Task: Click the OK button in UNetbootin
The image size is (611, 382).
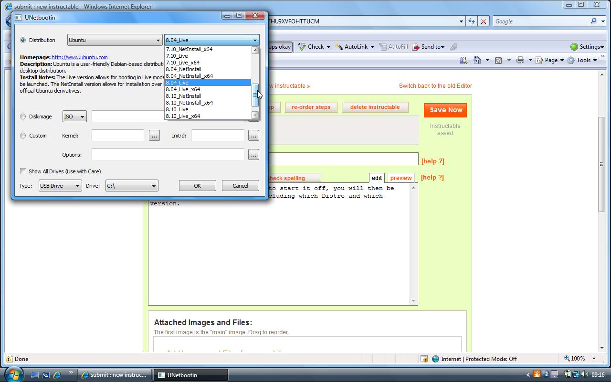Action: tap(197, 185)
